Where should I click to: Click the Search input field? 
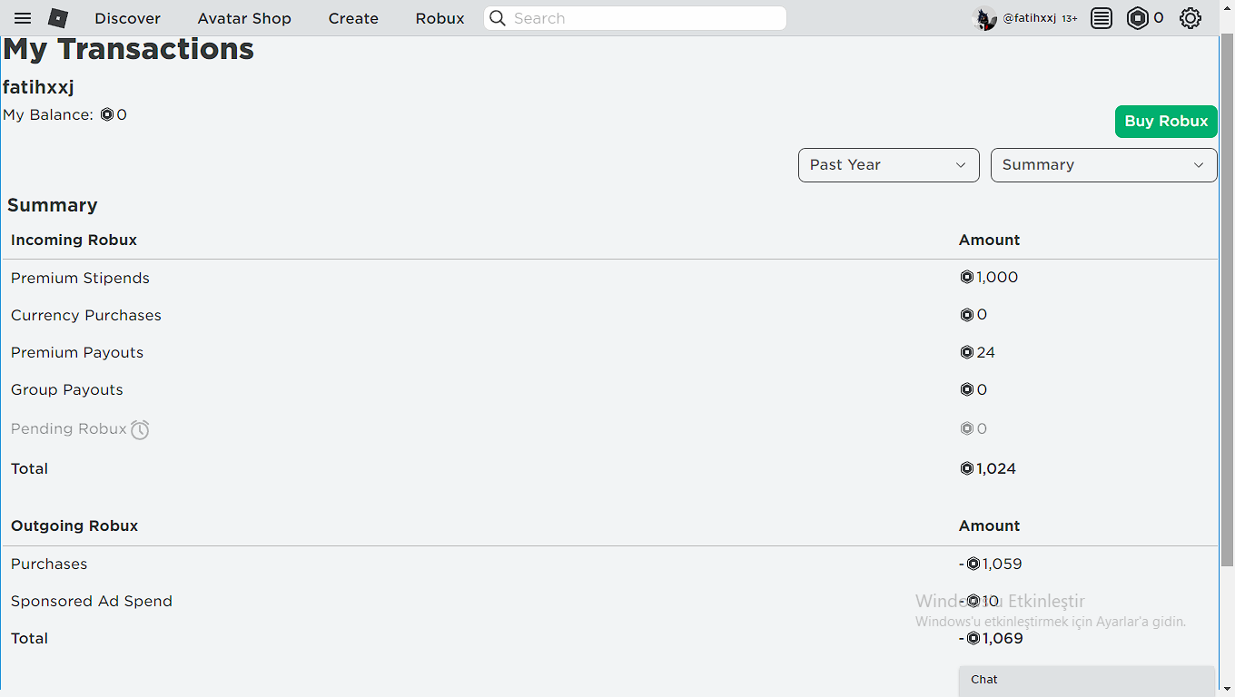635,18
